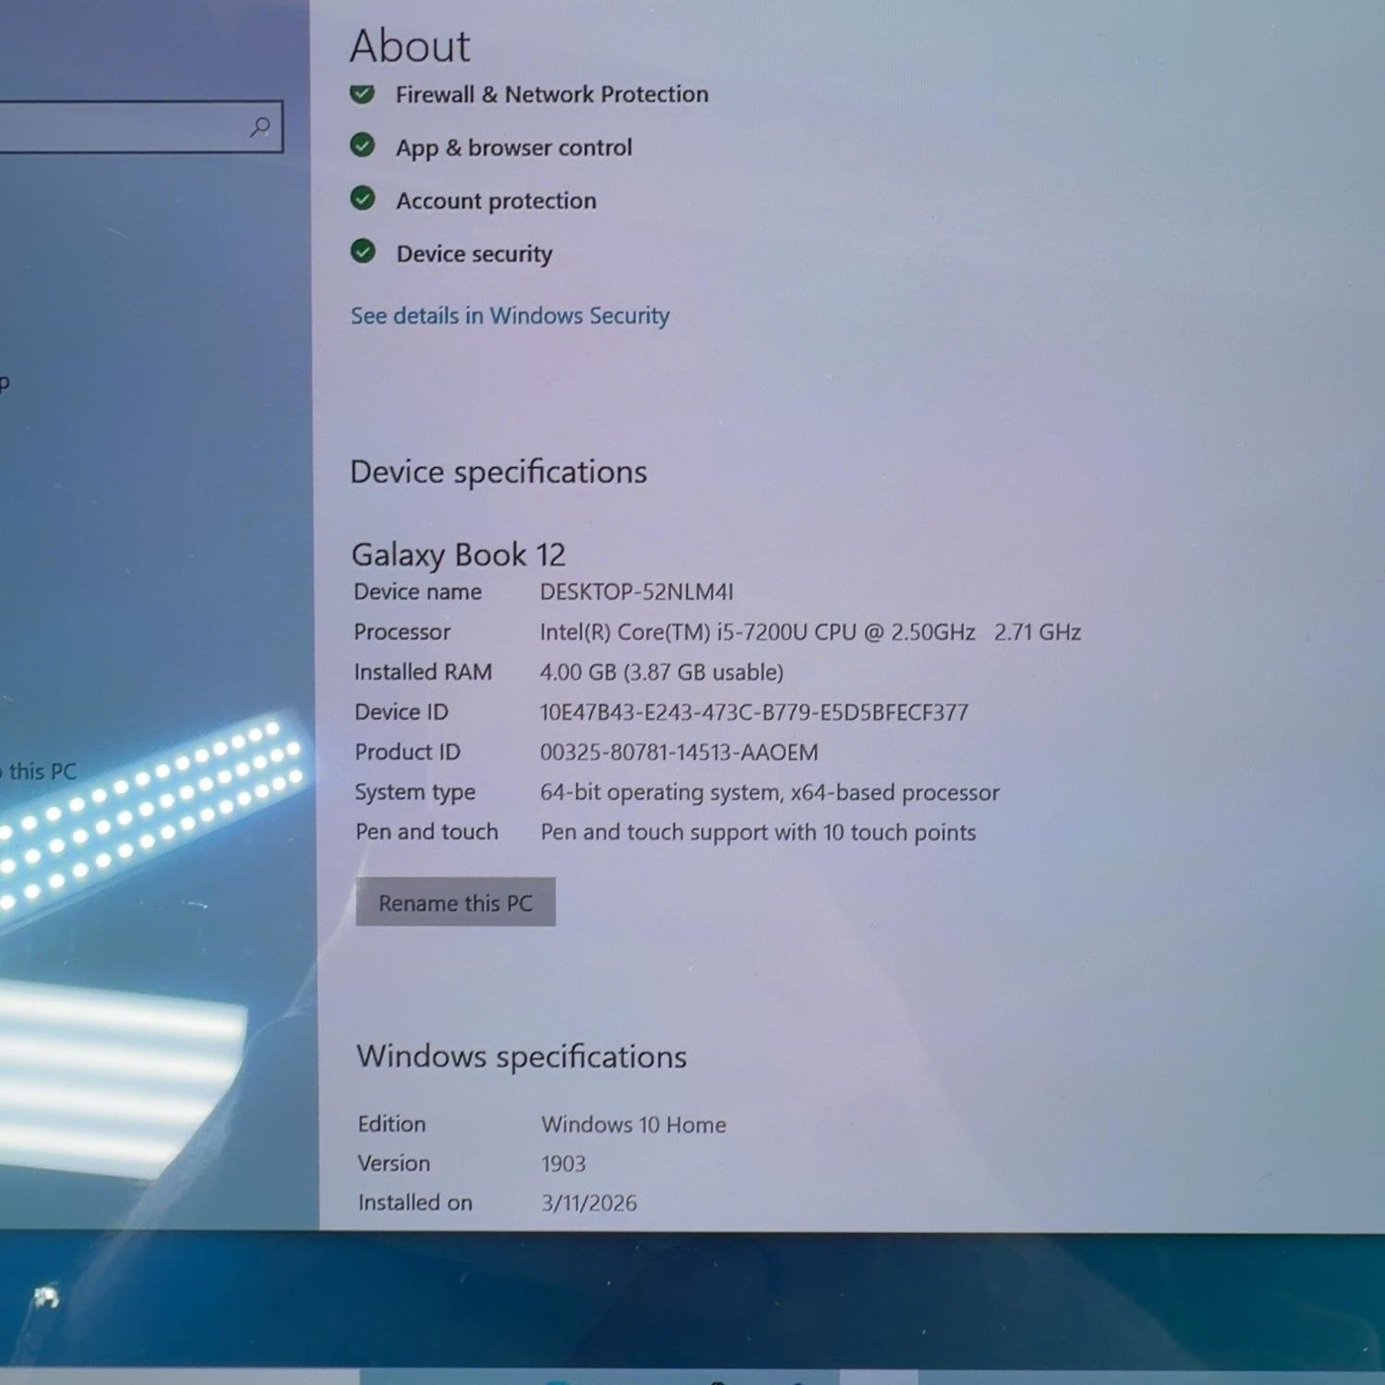Click the search magnifier icon
Screen dimensions: 1385x1385
(x=260, y=126)
